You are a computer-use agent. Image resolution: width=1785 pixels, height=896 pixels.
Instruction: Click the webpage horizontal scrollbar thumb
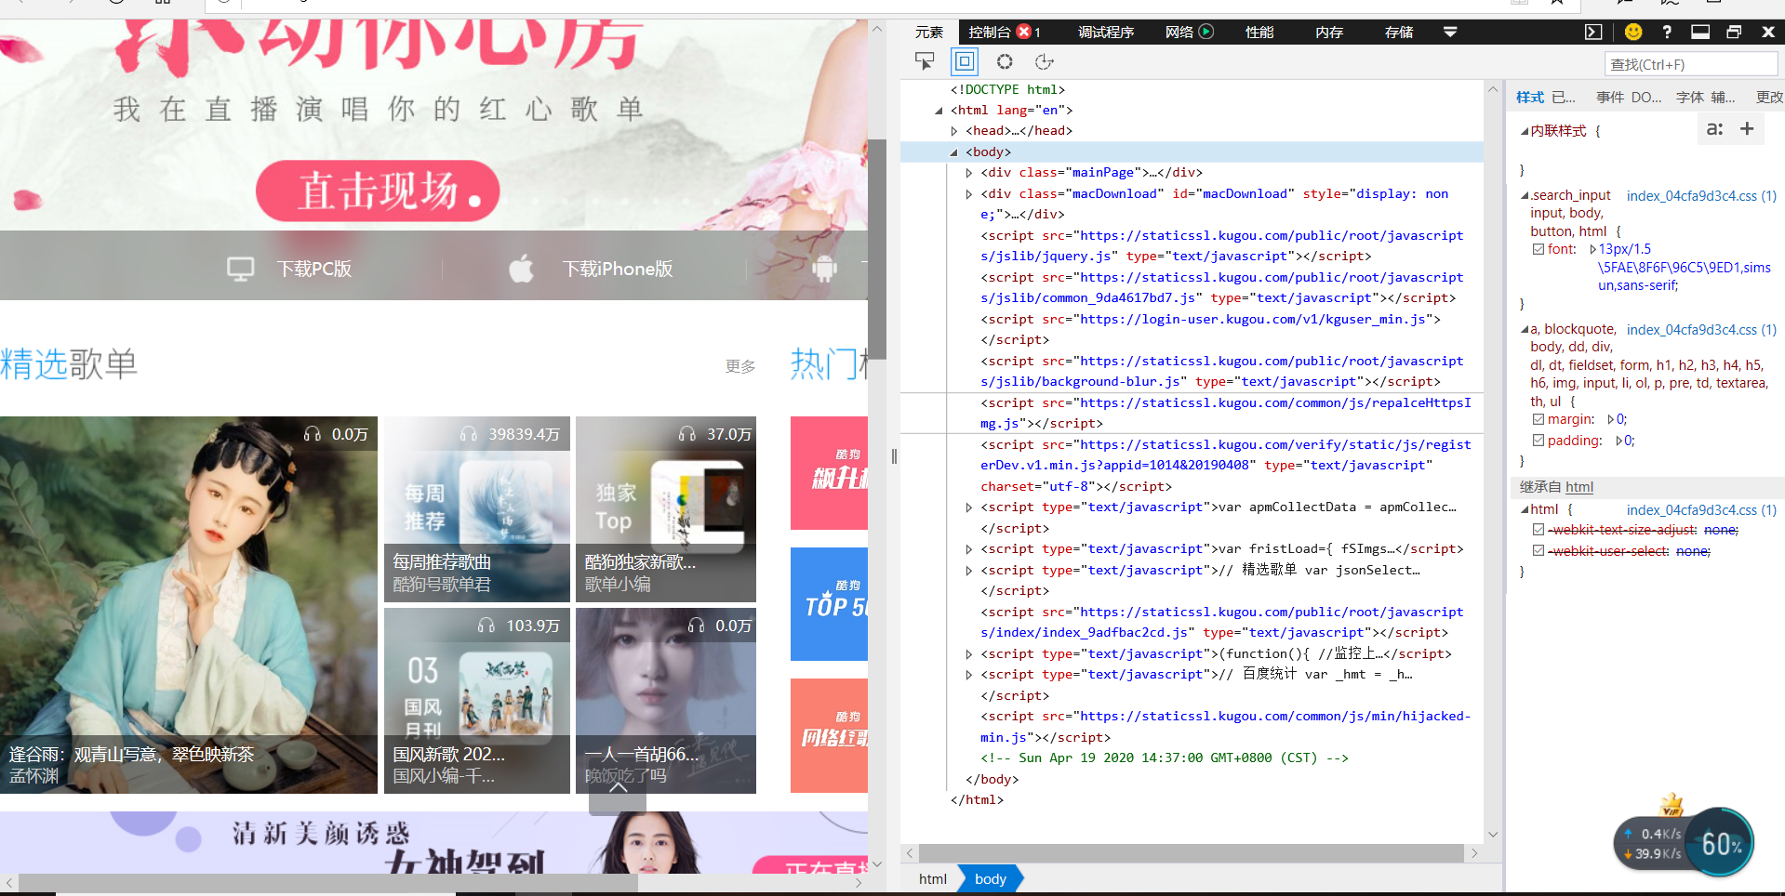pyautogui.click(x=328, y=882)
